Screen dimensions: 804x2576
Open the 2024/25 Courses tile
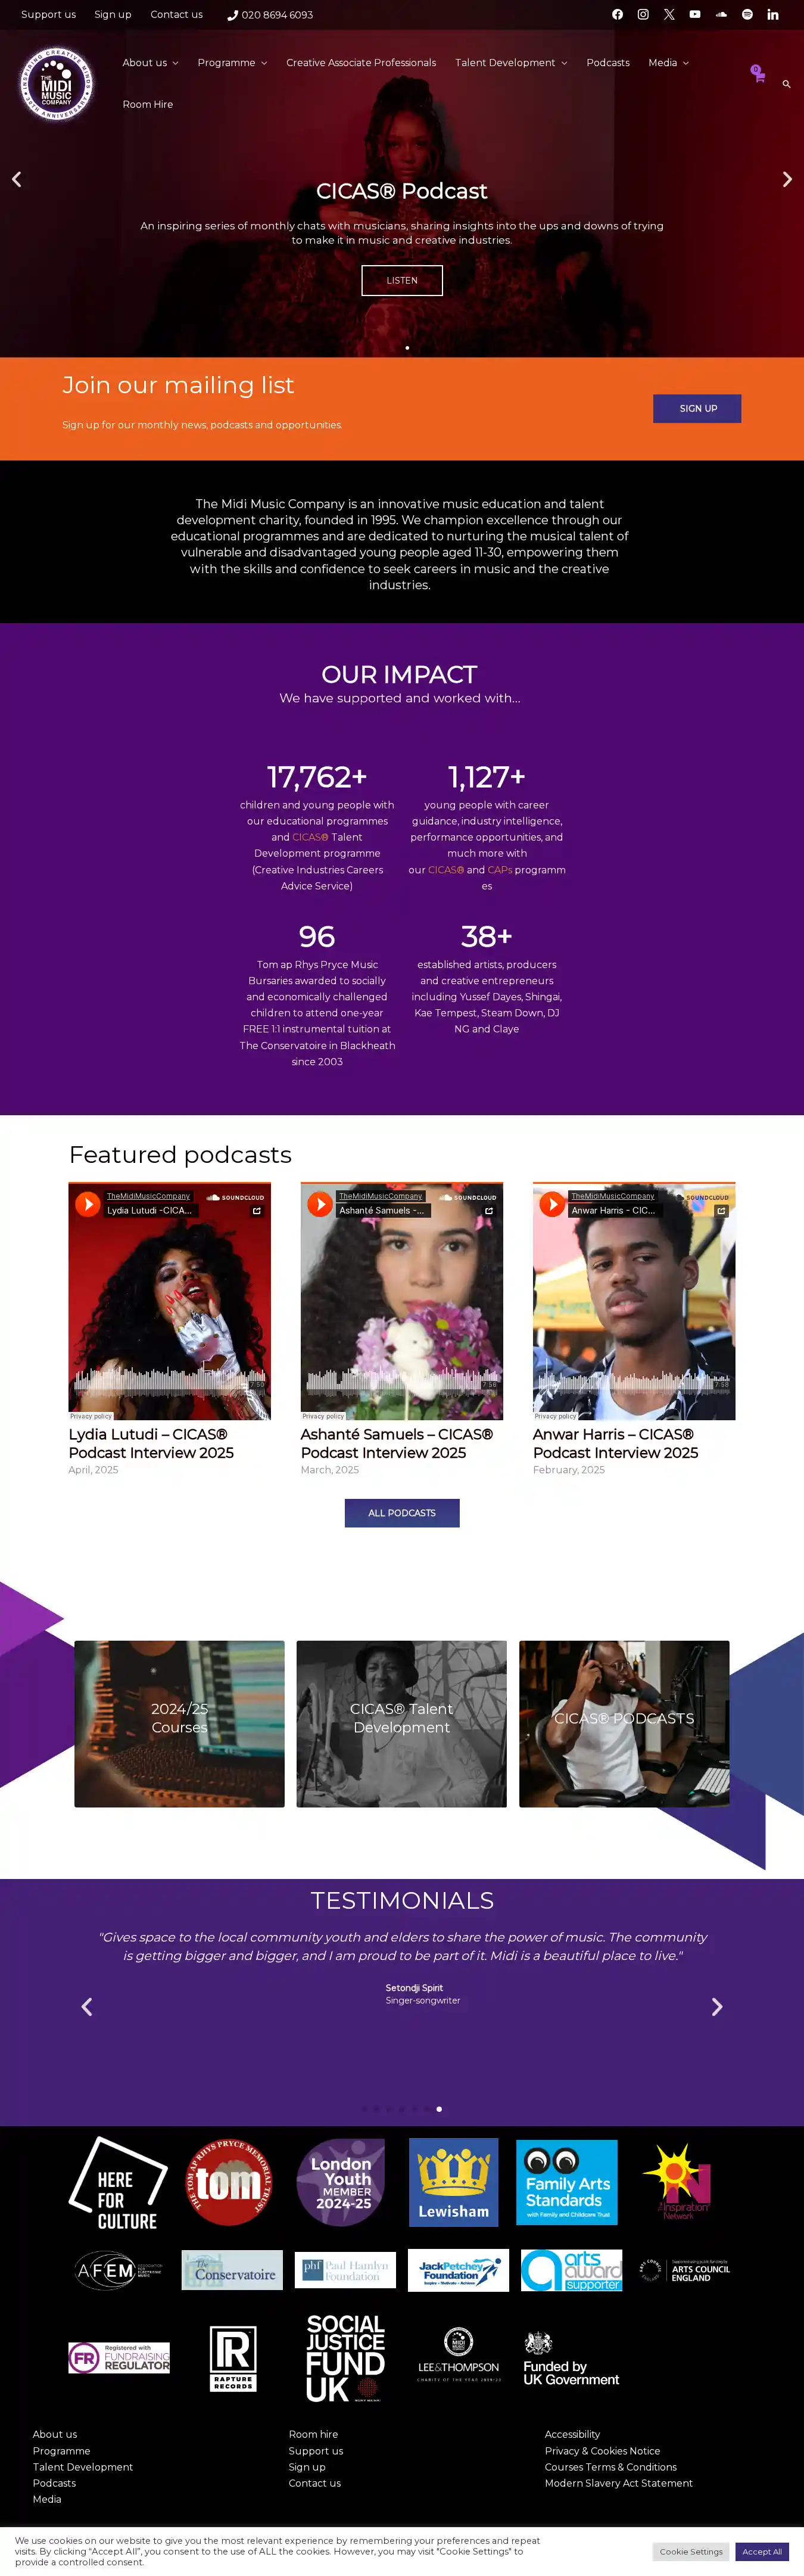click(x=179, y=1723)
